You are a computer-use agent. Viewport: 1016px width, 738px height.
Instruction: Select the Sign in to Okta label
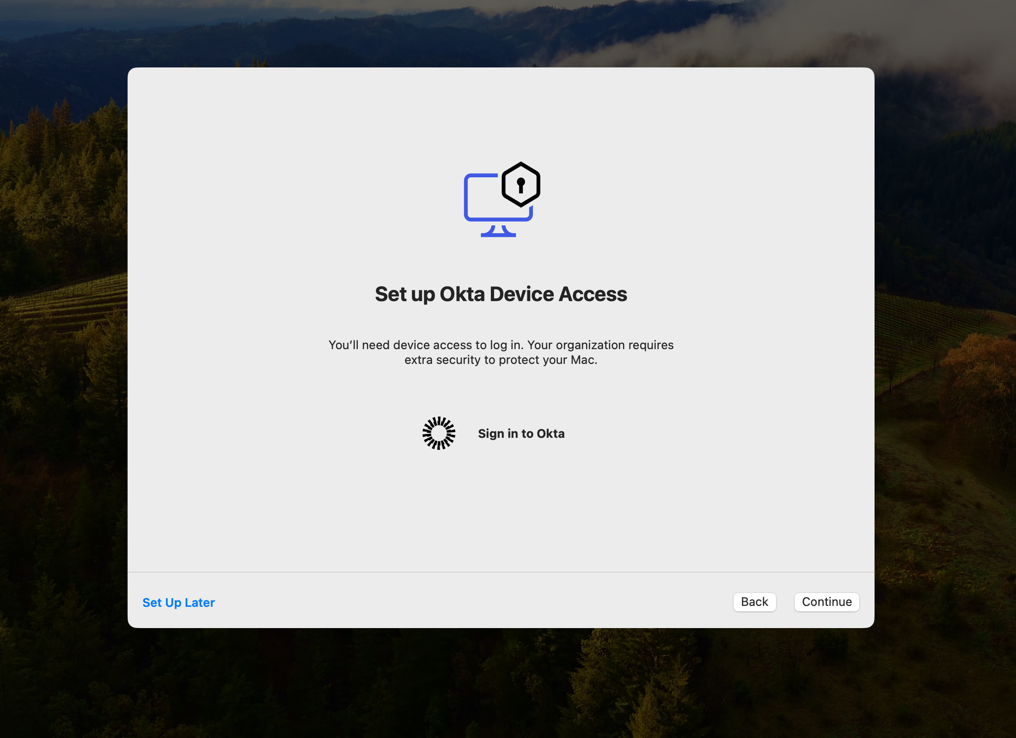click(521, 434)
